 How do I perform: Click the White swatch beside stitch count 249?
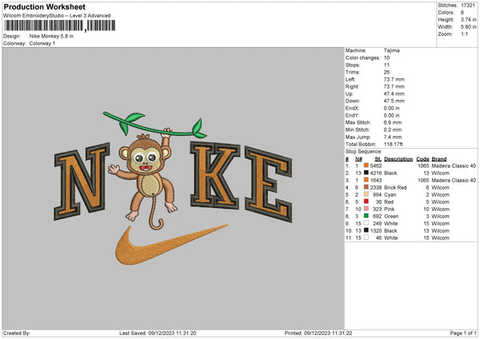[366, 223]
